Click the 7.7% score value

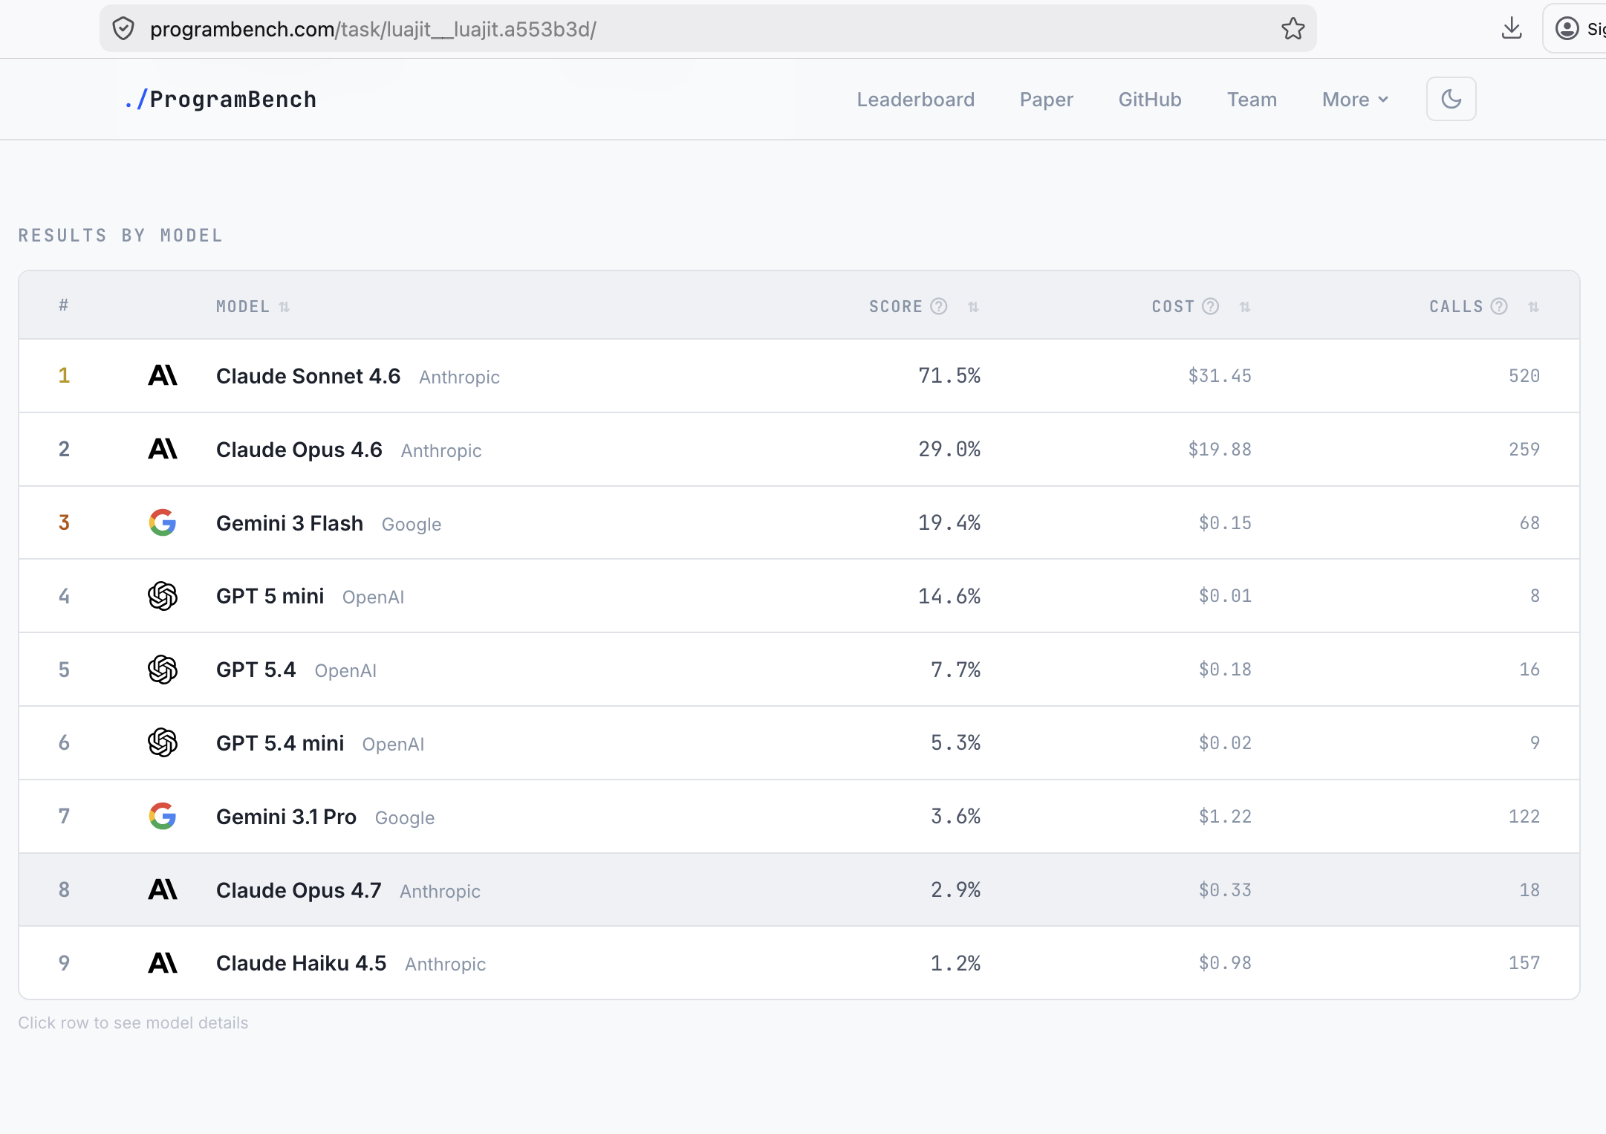click(x=956, y=670)
